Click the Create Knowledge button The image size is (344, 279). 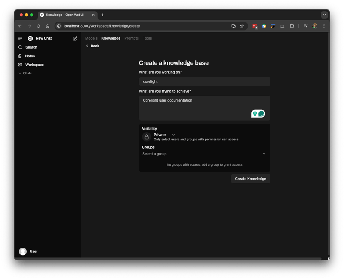click(250, 179)
